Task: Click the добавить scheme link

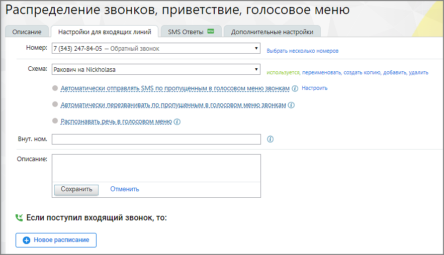Action: [395, 73]
